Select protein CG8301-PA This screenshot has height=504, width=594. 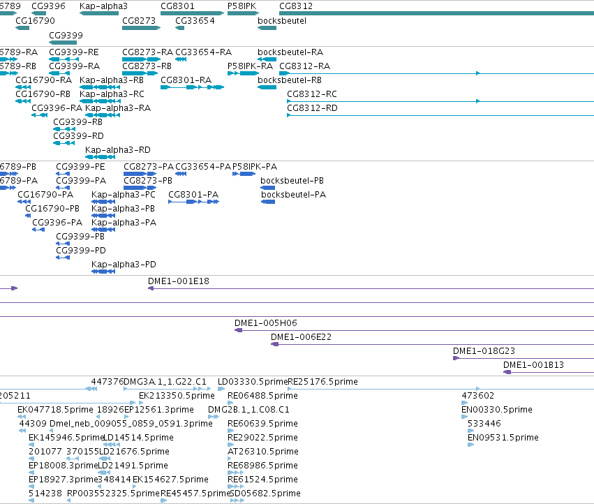click(x=193, y=195)
